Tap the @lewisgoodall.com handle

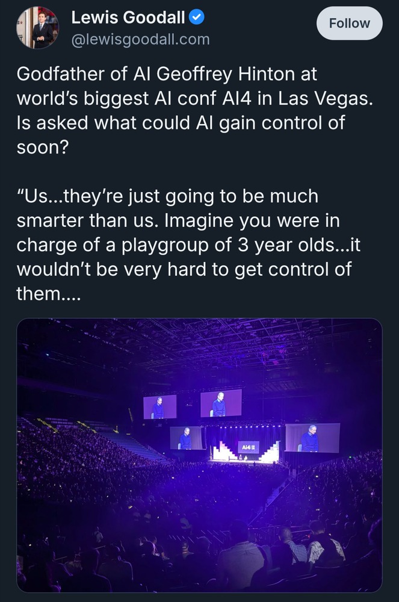pos(140,40)
